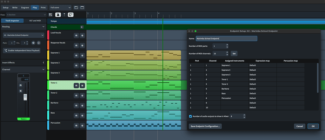
Task: Click the track height adjustment icon
Action: [51, 15]
